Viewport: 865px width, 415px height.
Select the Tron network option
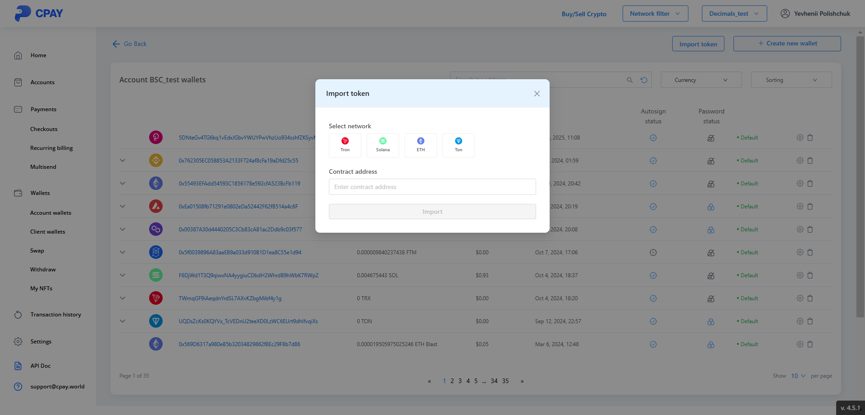pyautogui.click(x=345, y=145)
